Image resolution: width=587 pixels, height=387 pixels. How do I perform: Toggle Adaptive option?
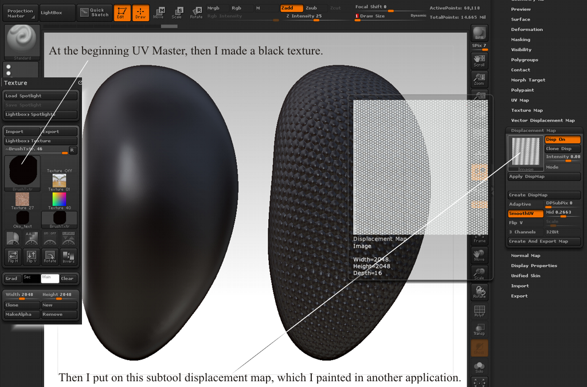click(526, 204)
